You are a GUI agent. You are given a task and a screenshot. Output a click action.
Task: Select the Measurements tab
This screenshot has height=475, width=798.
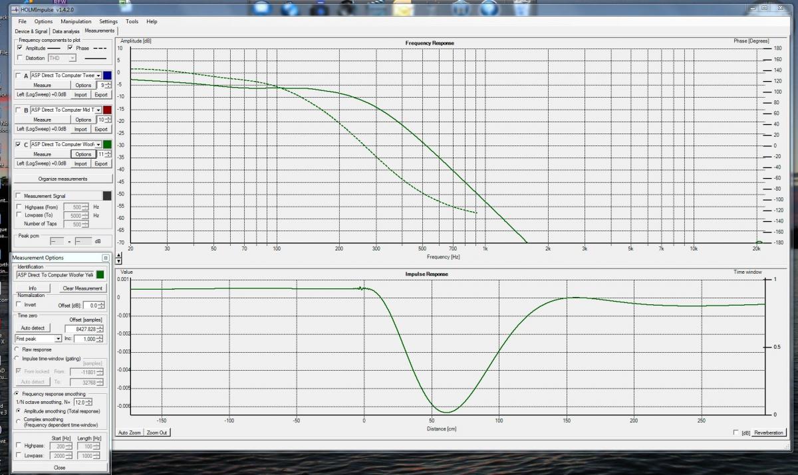[x=99, y=31]
